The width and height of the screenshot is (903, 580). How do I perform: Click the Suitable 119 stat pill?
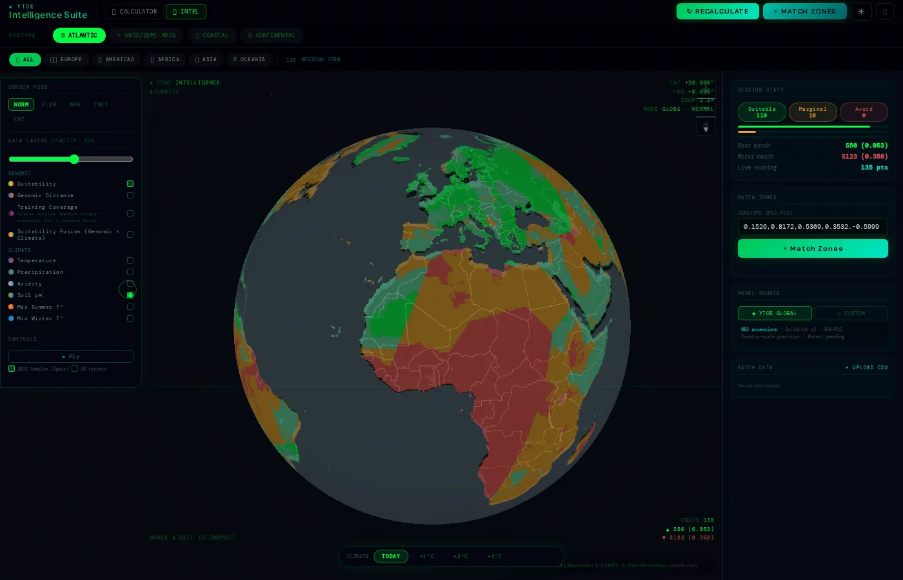762,112
